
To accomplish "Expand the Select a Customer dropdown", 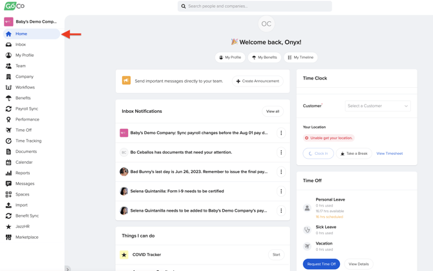I will click(x=377, y=106).
